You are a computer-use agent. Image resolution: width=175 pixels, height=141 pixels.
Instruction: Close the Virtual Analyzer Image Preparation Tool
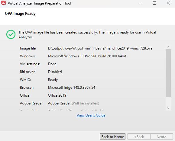(x=168, y=3)
